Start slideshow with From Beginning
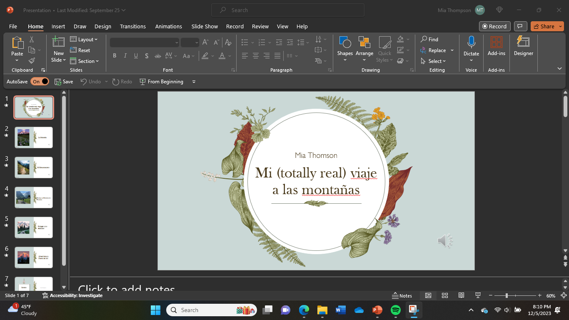The width and height of the screenshot is (569, 320). (x=161, y=82)
